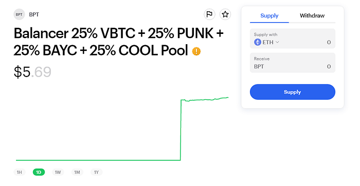Click the BPT ticker label at top
Image resolution: width=360 pixels, height=186 pixels.
(34, 14)
